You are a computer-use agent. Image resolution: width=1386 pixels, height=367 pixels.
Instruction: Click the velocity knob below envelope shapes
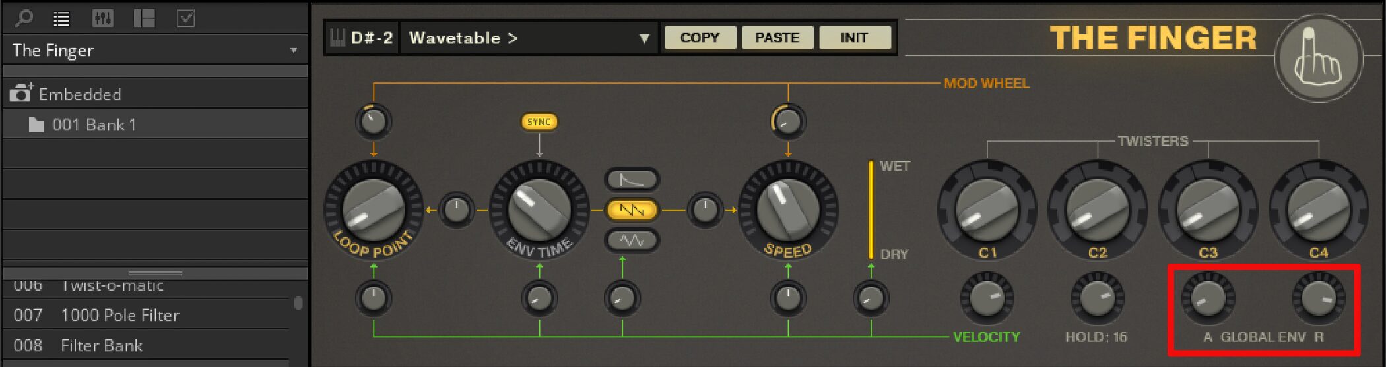622,298
